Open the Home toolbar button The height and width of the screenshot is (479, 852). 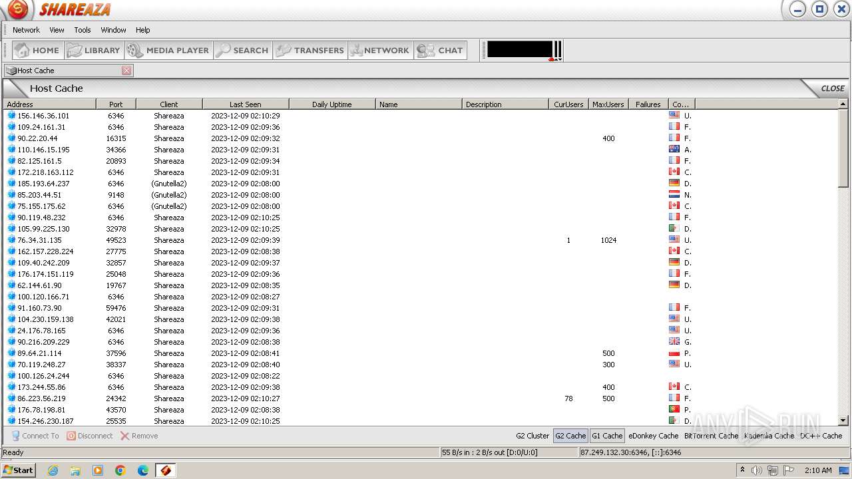click(37, 51)
